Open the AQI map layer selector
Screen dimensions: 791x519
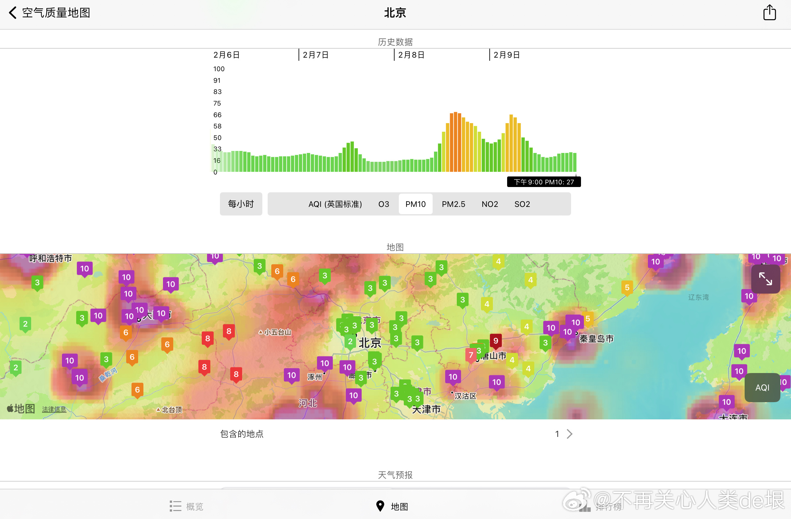pos(762,387)
